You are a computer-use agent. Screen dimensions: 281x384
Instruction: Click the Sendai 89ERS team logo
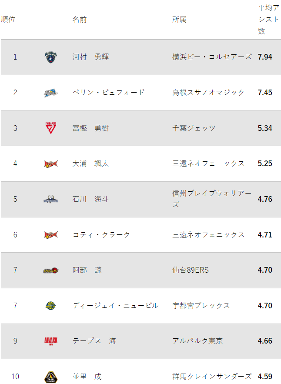click(x=51, y=270)
